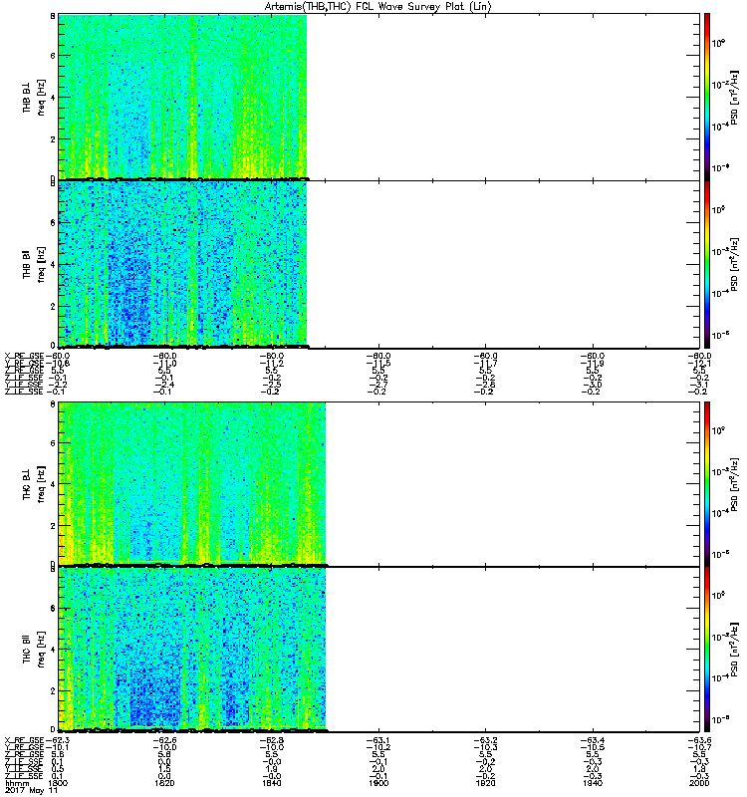Viewport: 747px width, 797px height.
Task: Click the THB Y position value "-10.8"
Action: [x=58, y=364]
